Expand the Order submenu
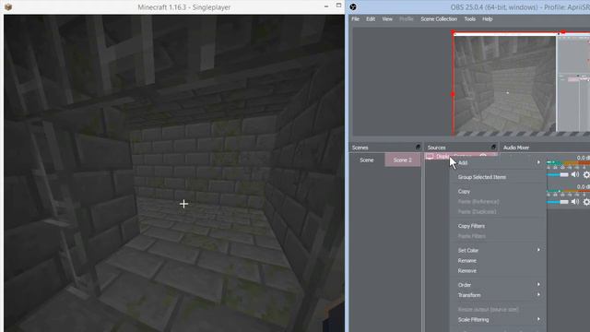590x332 pixels. click(498, 285)
